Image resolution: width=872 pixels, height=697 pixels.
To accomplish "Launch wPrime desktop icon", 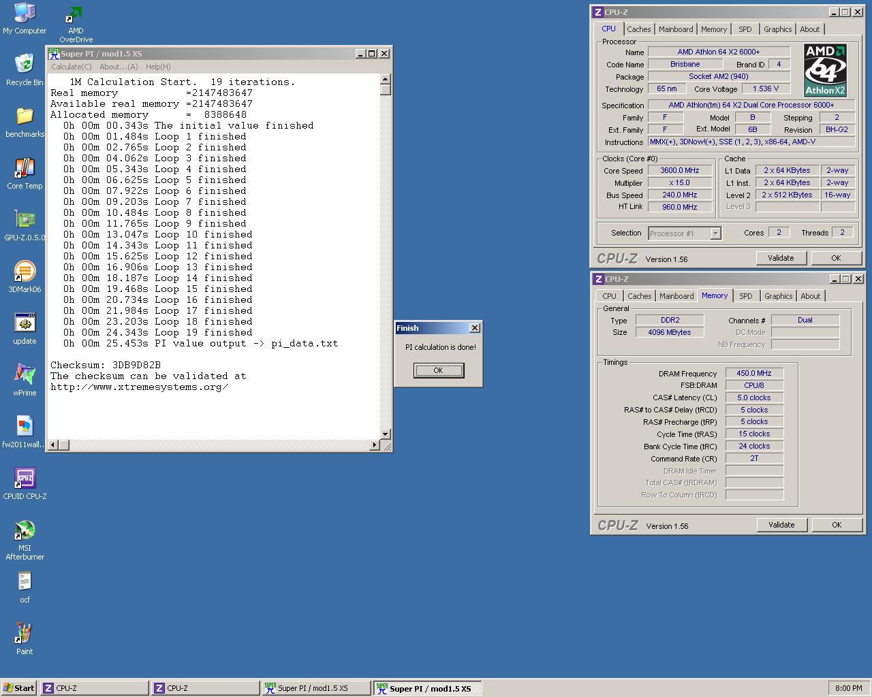I will (25, 380).
